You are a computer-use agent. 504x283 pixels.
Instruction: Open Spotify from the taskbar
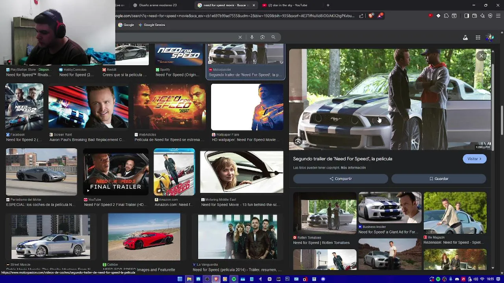point(234,279)
